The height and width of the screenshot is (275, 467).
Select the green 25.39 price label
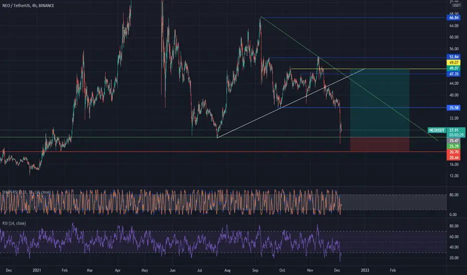coord(453,146)
